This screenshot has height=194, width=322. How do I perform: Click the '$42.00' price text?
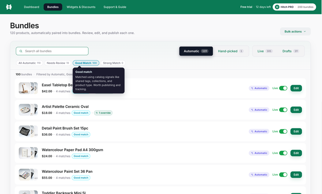pos(47,91)
